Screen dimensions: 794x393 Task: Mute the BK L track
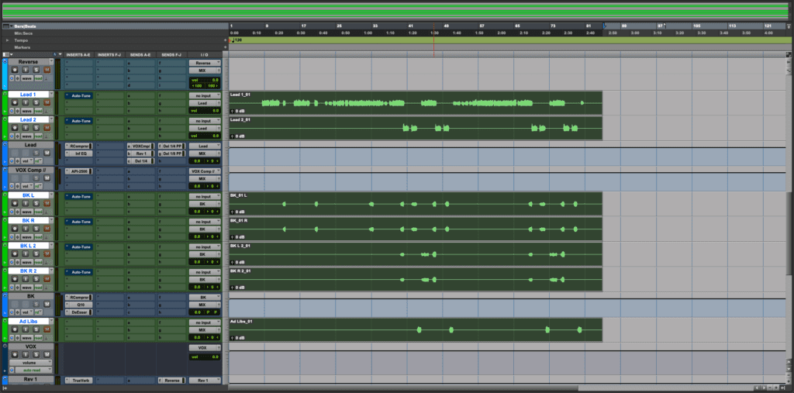coord(47,203)
